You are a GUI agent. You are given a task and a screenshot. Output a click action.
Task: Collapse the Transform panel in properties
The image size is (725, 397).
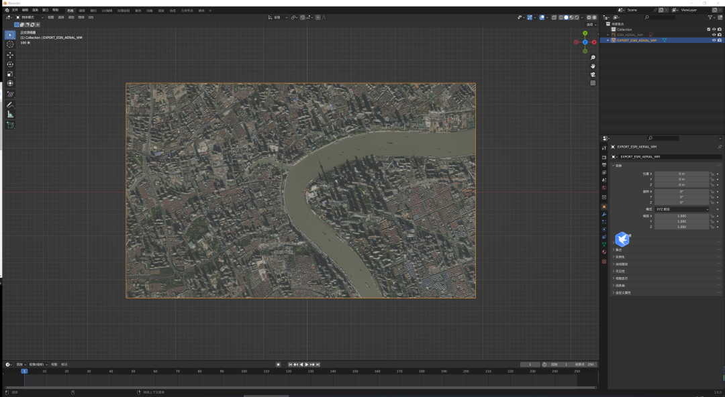click(618, 166)
